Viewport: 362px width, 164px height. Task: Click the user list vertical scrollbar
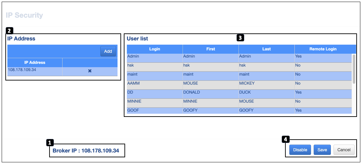click(x=354, y=69)
